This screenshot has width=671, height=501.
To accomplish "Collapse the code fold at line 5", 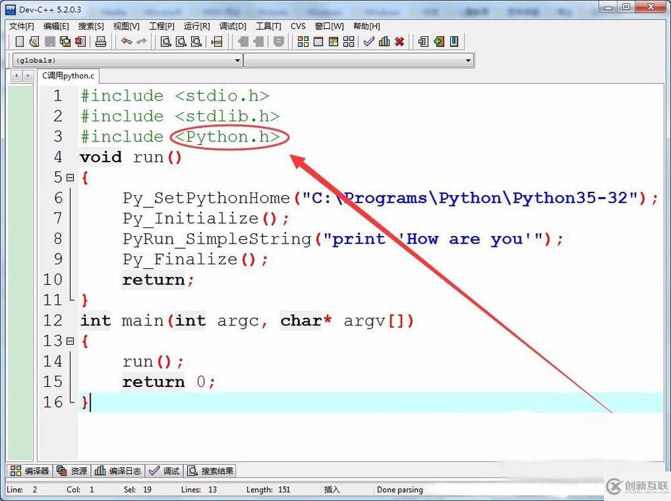I will pyautogui.click(x=71, y=177).
